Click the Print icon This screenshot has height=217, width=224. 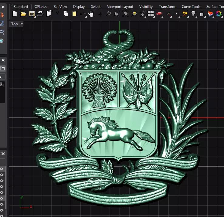click(40, 14)
